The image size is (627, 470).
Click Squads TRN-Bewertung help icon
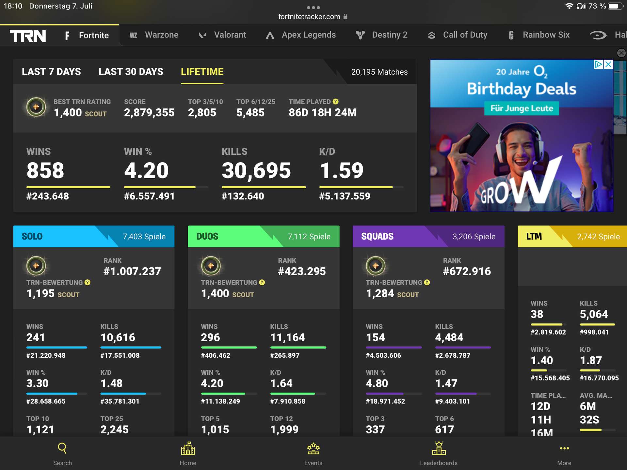[427, 282]
